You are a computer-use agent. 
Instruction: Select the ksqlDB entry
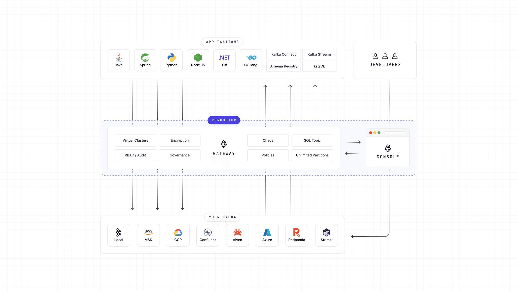coord(319,66)
